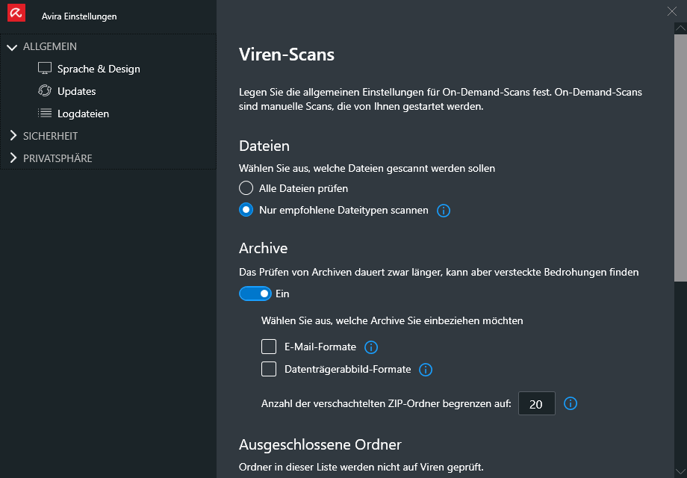Click the Avira red logo icon
The width and height of the screenshot is (687, 478).
[x=16, y=13]
